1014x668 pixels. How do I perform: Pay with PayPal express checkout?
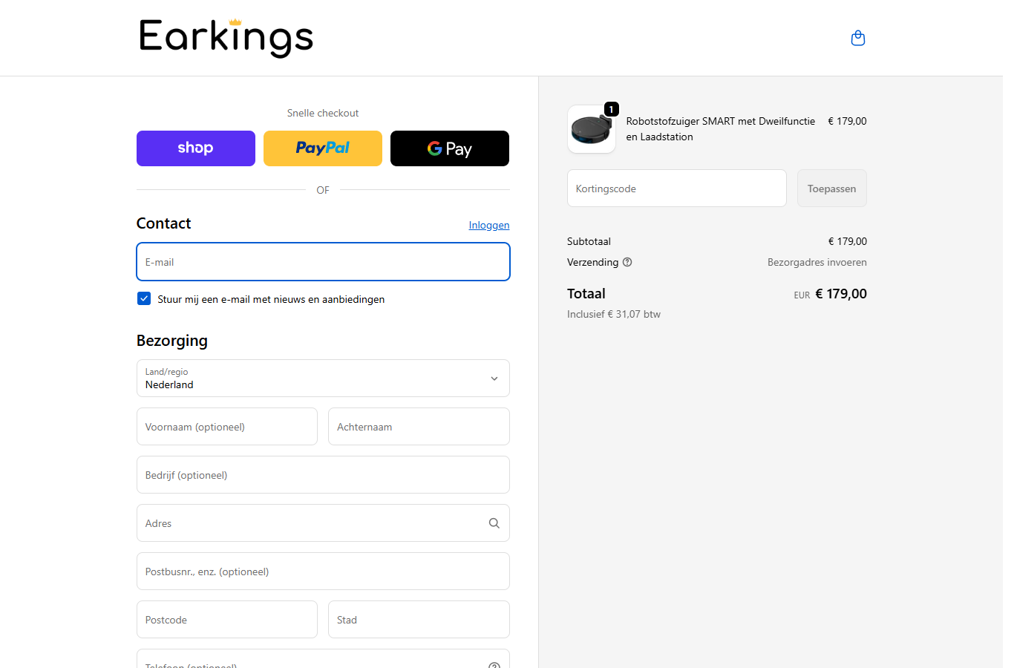[x=323, y=148]
